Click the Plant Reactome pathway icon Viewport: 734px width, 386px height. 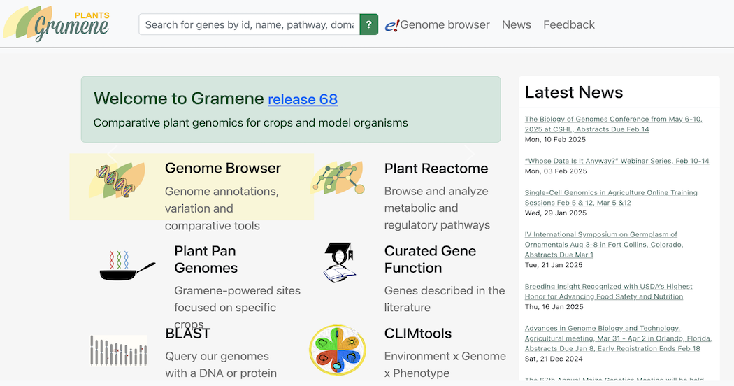338,178
